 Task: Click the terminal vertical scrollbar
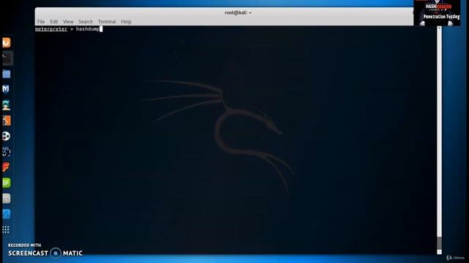click(439, 140)
